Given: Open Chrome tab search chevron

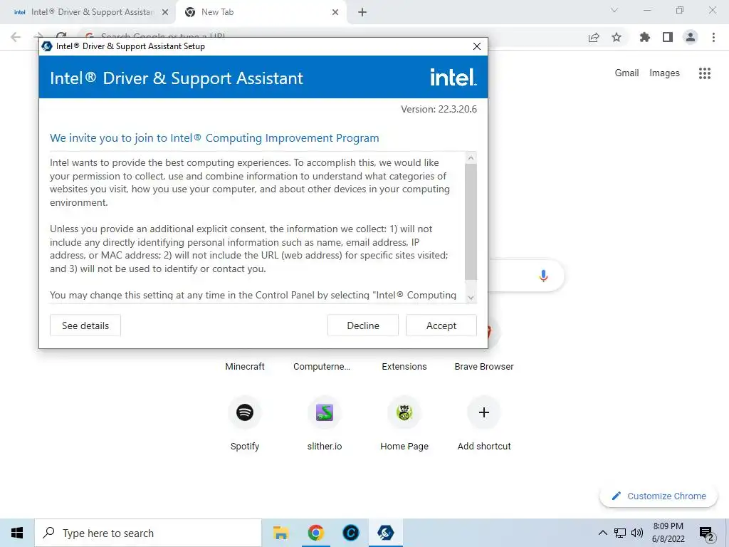Looking at the screenshot, I should point(614,10).
